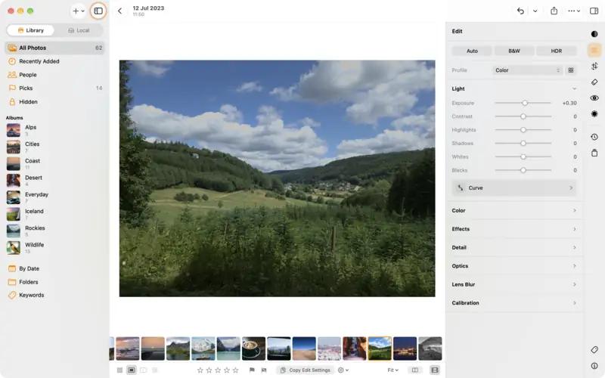Open the Keywords tag icon at bottom right
This screenshot has width=605, height=378.
tap(594, 349)
